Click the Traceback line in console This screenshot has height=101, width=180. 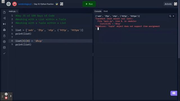tap(114, 19)
